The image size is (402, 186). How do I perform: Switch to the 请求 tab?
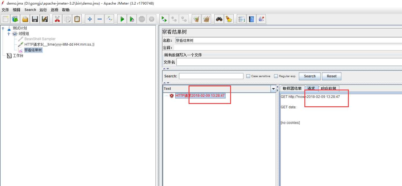click(x=311, y=88)
